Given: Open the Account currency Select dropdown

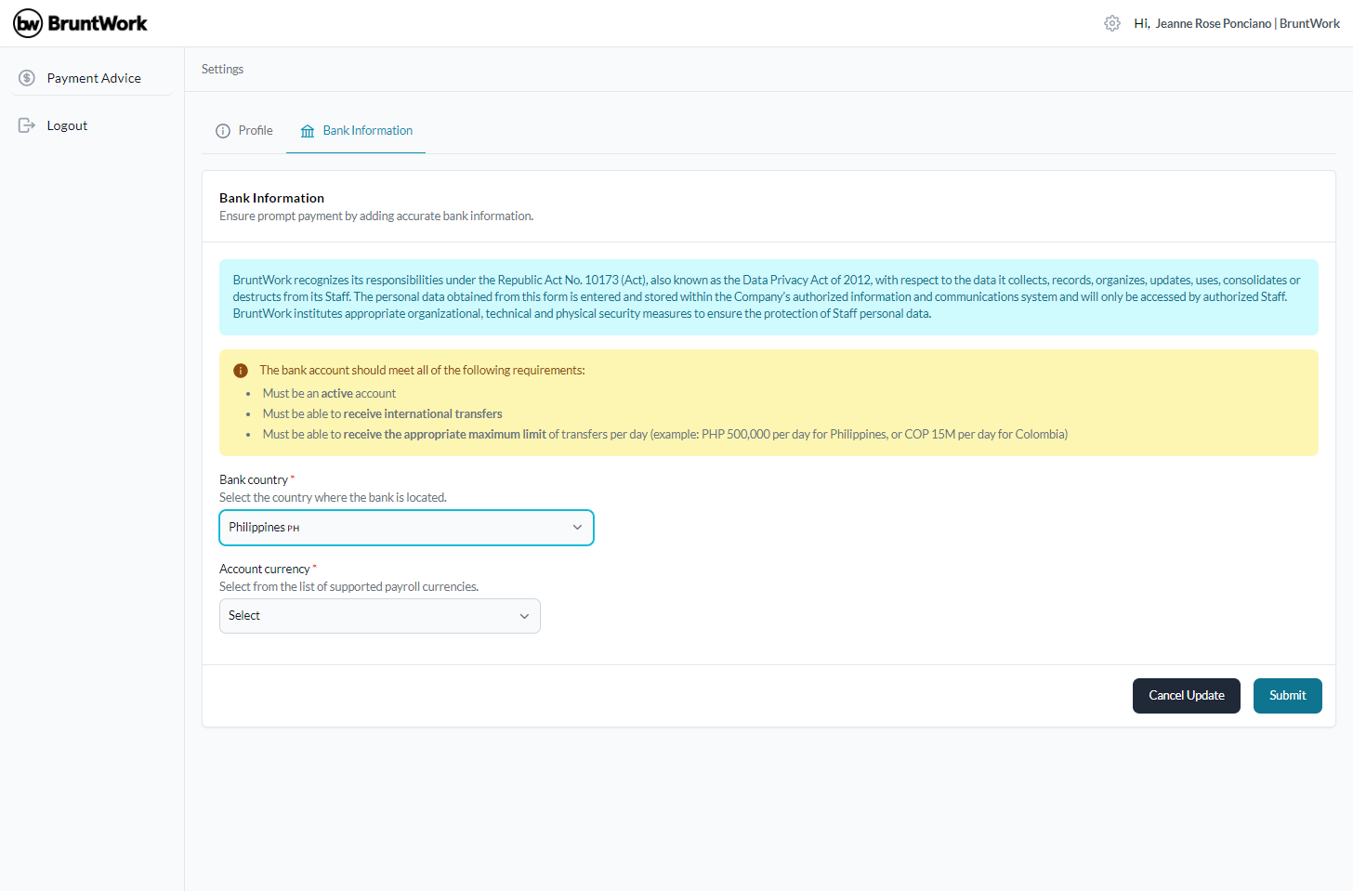Looking at the screenshot, I should point(380,616).
